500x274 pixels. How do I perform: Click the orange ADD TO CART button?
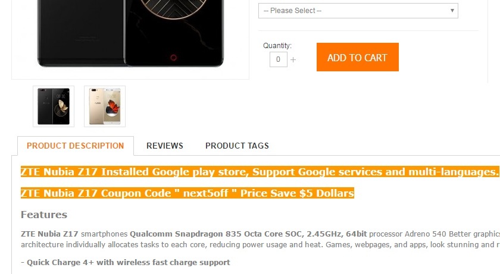tap(358, 57)
